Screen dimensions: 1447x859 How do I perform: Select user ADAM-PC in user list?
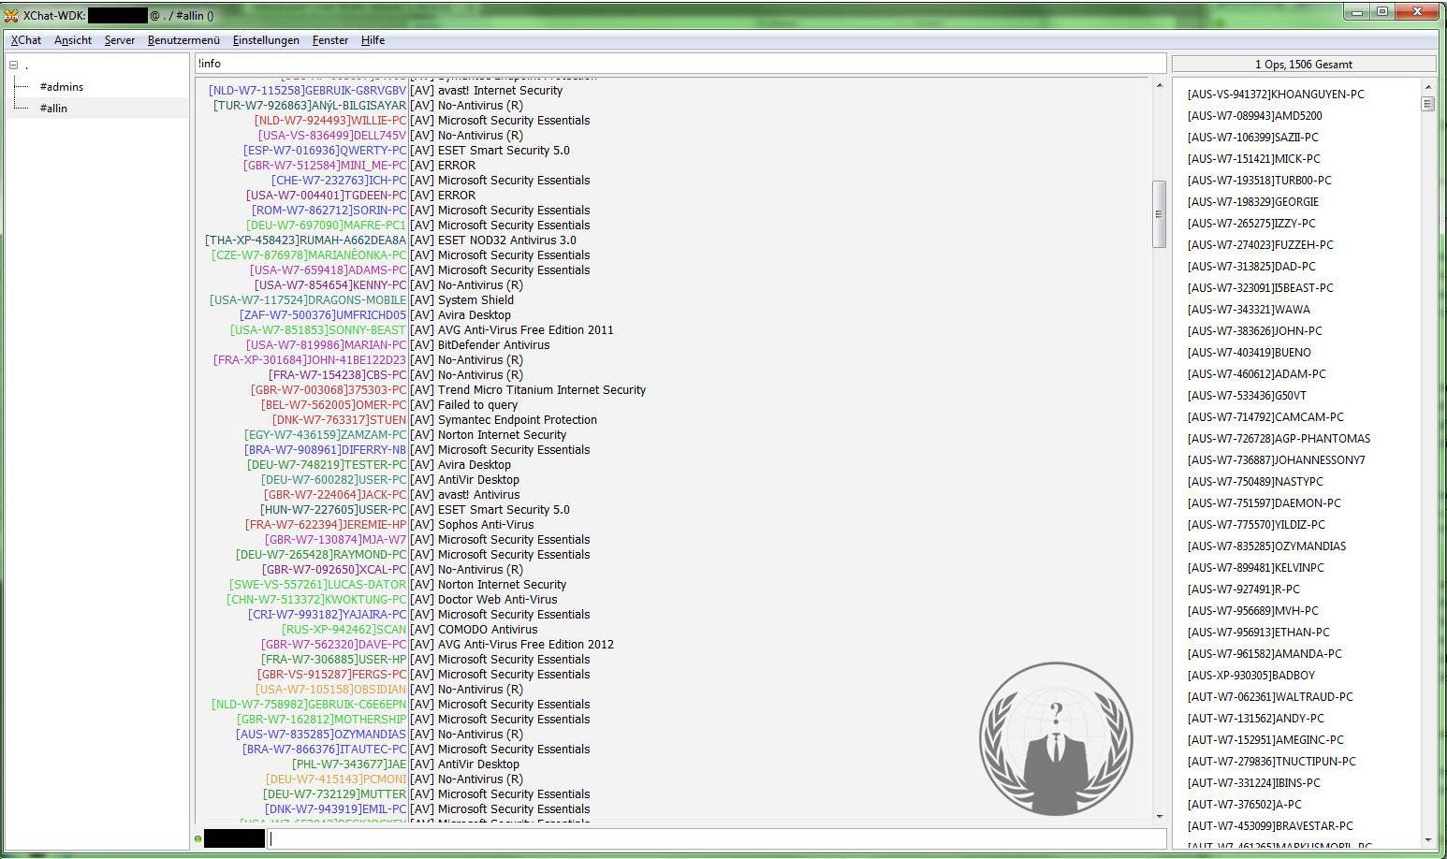pos(1256,374)
